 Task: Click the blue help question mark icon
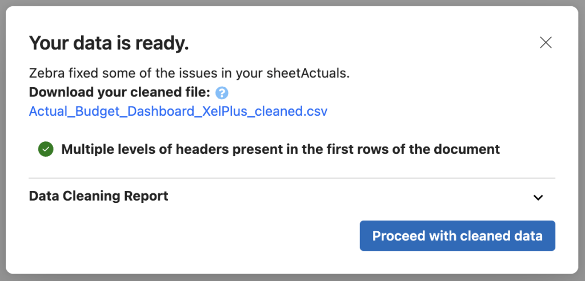click(222, 93)
